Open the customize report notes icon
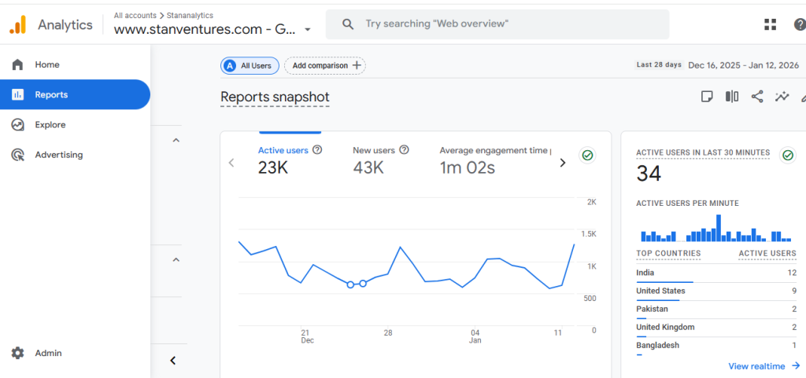 click(707, 97)
